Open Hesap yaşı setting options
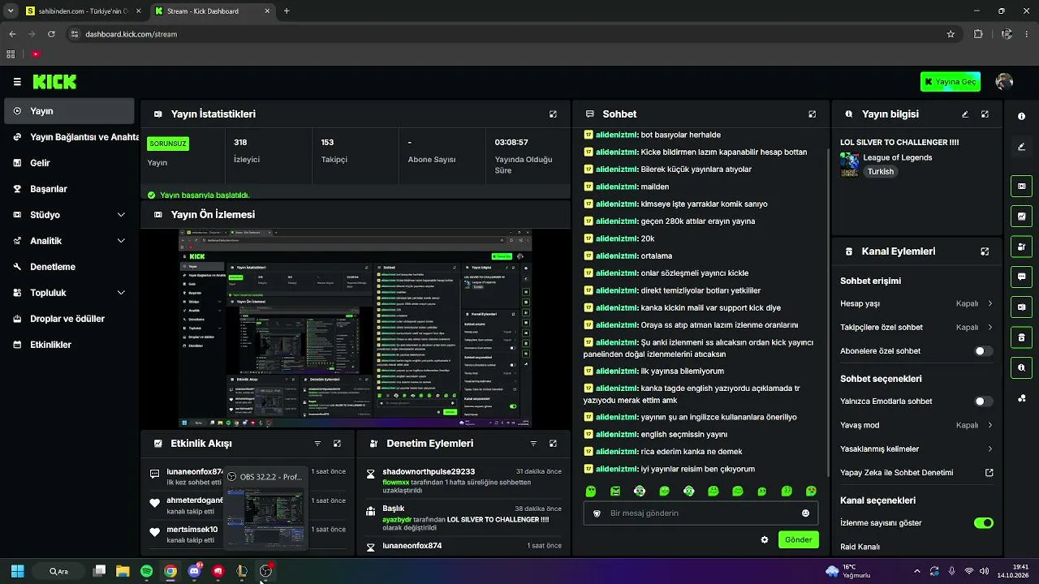This screenshot has height=584, width=1039. 916,303
